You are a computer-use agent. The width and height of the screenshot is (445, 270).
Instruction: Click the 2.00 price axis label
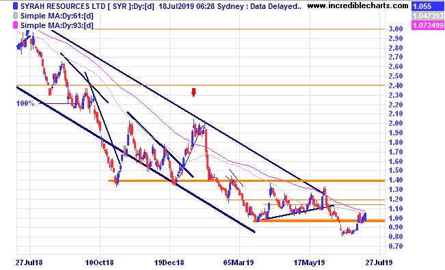(x=396, y=123)
